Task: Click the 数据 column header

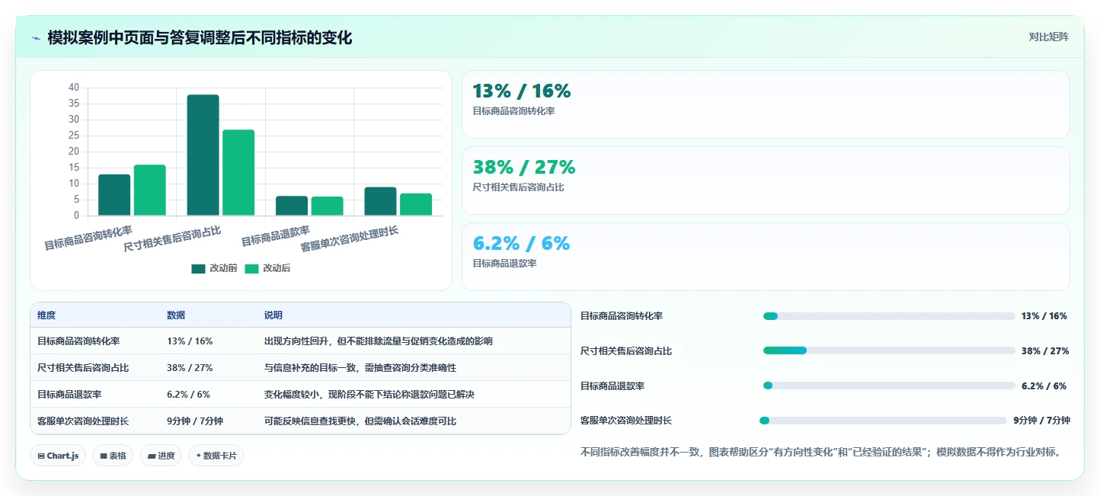Action: coord(176,315)
